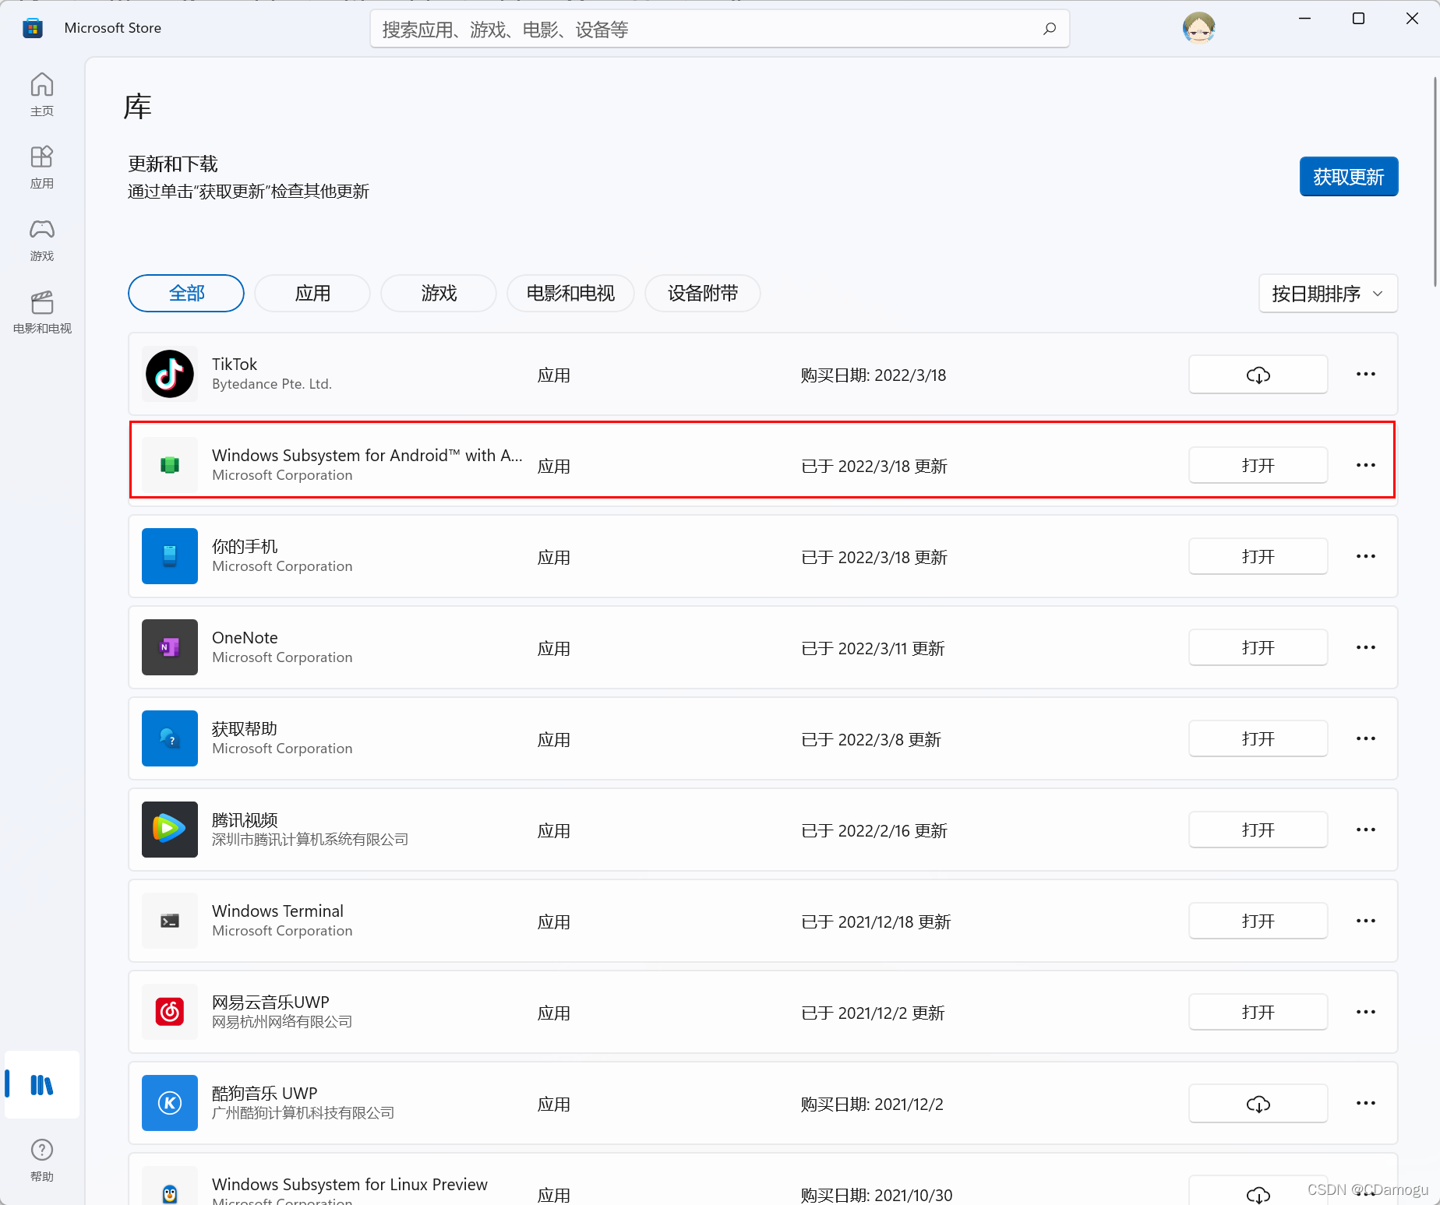Click 购买日期: 2022/3/18 text
The height and width of the screenshot is (1205, 1440).
874,375
